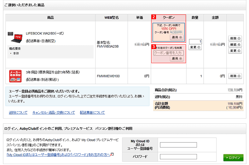
Task: Click 配送業者:日通航空 text
Action: click(x=41, y=41)
